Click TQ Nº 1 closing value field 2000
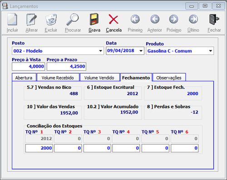227x180 pixels. pos(39,148)
